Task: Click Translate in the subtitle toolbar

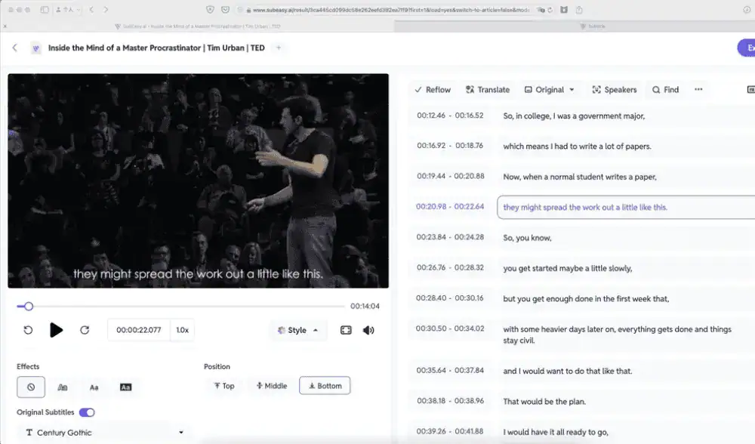Action: pos(488,89)
